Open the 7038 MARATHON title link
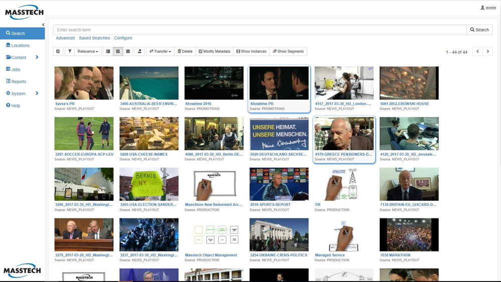 [x=395, y=255]
